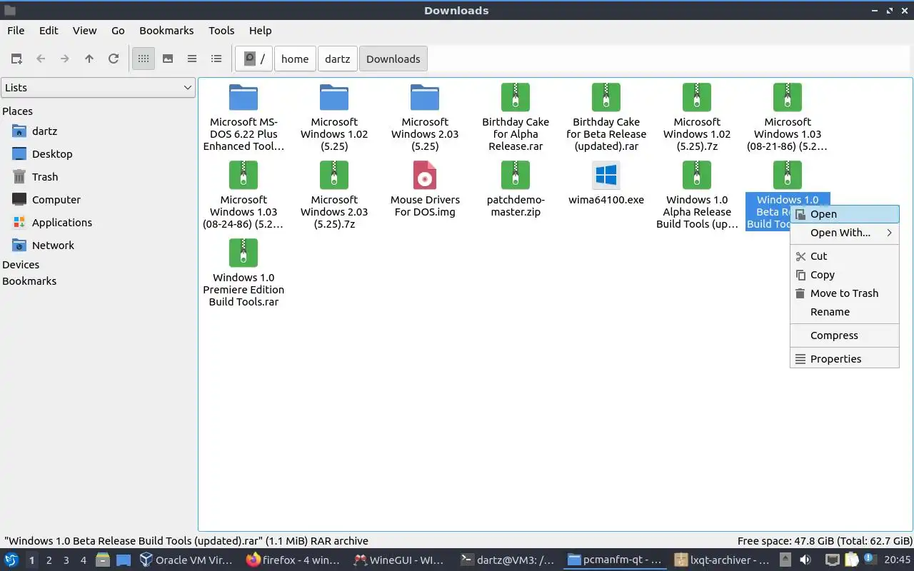Choose Rename in context menu

(845, 312)
